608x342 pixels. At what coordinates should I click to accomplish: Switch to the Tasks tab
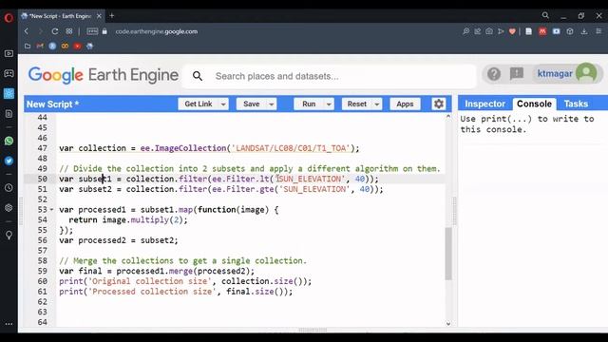(x=576, y=104)
